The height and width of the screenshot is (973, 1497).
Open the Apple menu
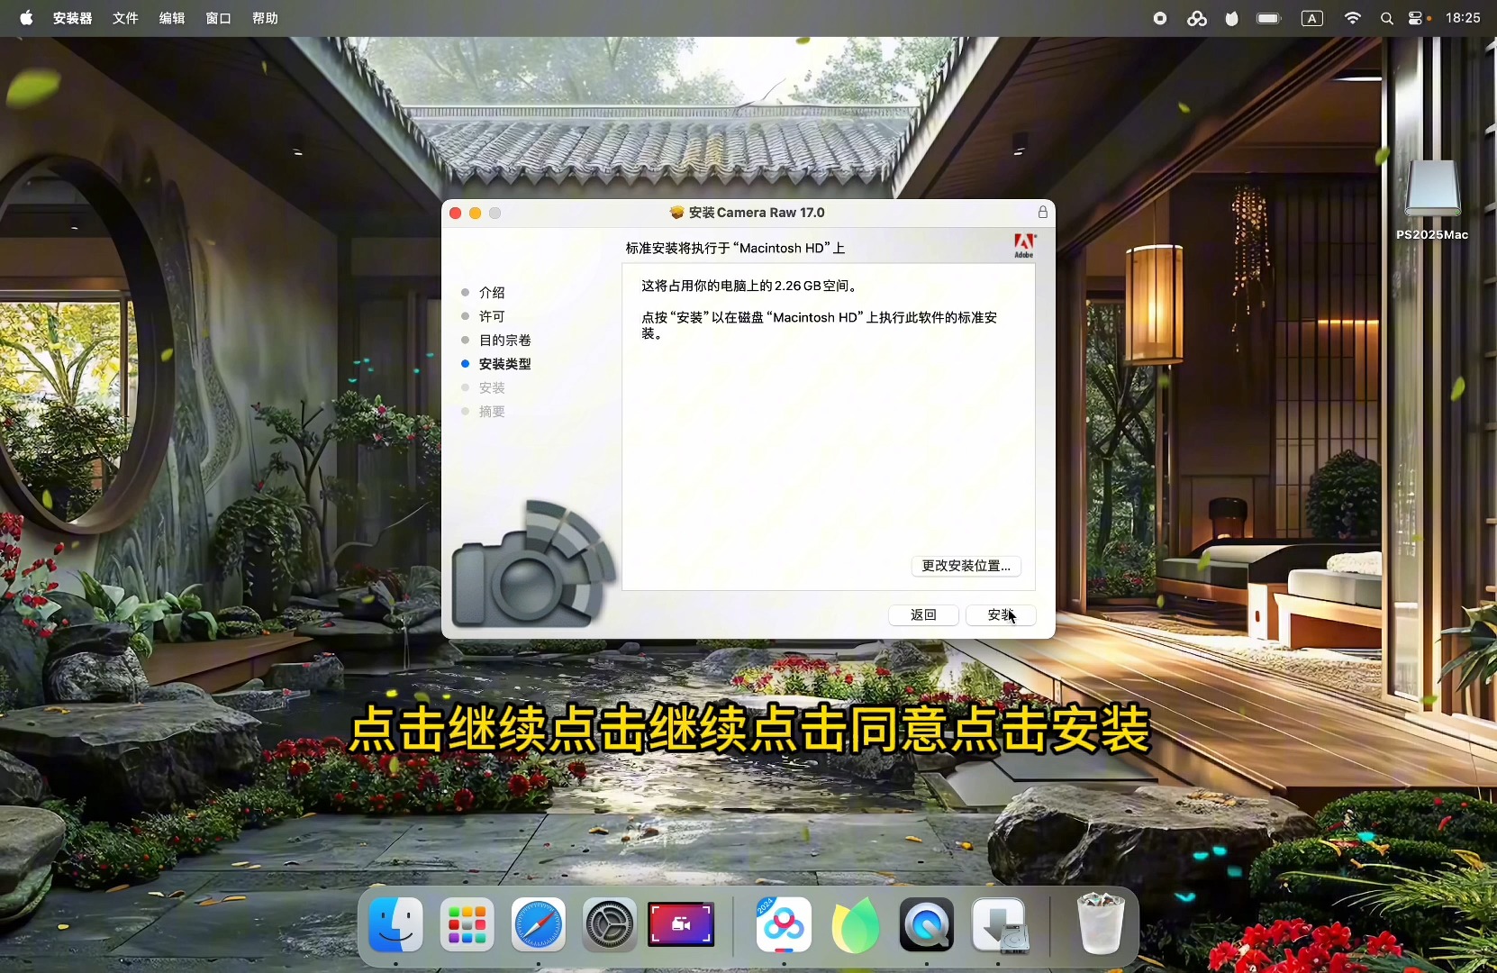(26, 18)
